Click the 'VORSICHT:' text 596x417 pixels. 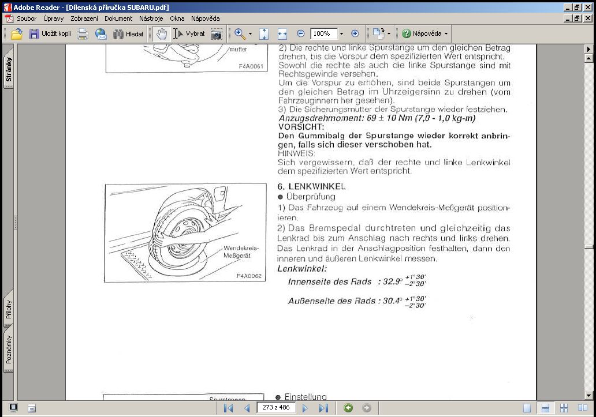tap(301, 127)
